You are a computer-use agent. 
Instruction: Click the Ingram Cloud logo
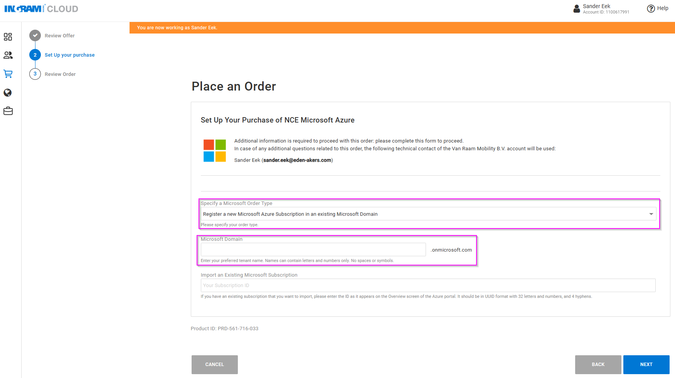coord(41,8)
